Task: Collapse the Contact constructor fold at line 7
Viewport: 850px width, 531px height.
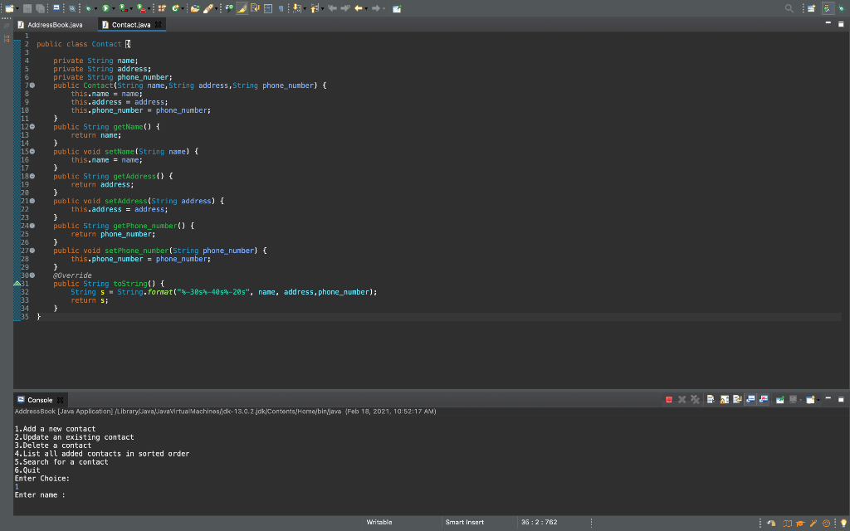Action: (x=32, y=85)
